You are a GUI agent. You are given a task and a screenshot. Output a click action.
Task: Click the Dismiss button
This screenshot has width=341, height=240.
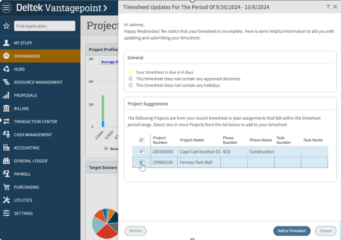point(135,231)
